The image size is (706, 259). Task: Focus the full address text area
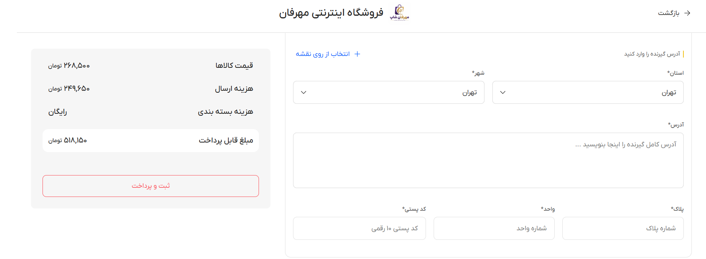tap(488, 160)
